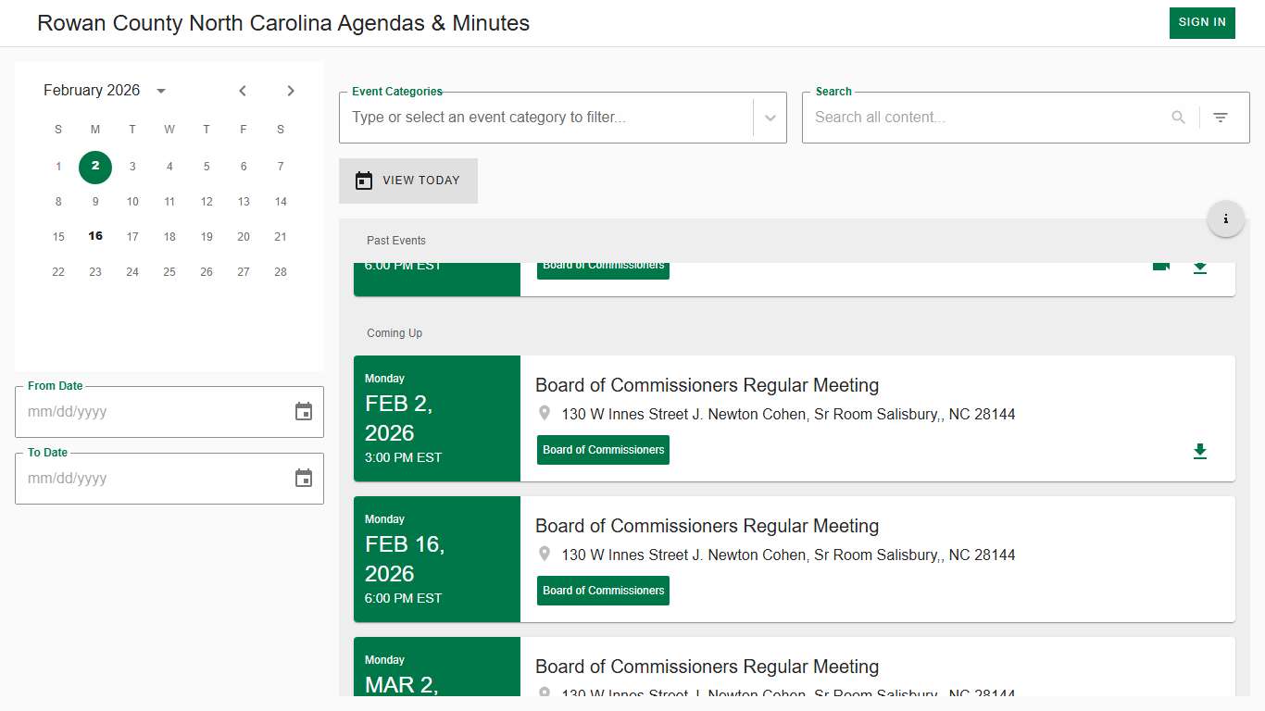Open the Event Categories dropdown arrow
The width and height of the screenshot is (1265, 711).
pyautogui.click(x=770, y=118)
